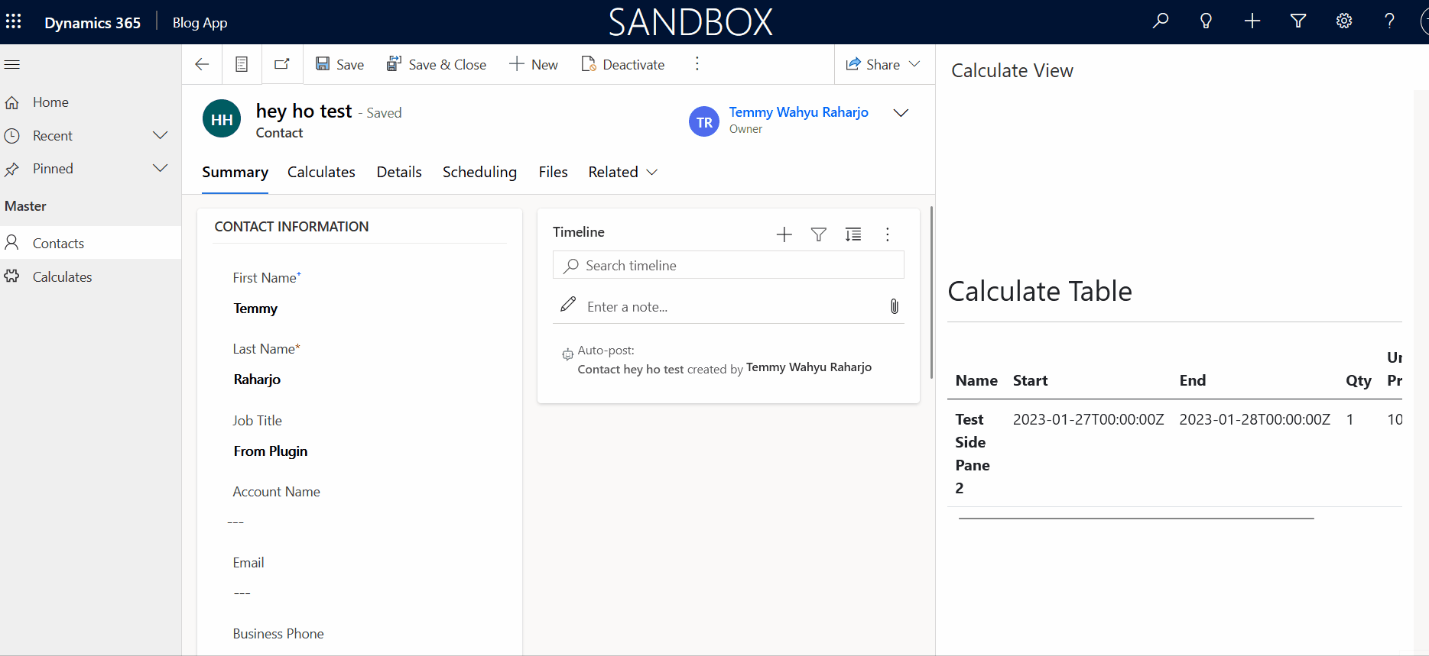Expand the Recent list chevron
This screenshot has height=656, width=1429.
click(161, 135)
